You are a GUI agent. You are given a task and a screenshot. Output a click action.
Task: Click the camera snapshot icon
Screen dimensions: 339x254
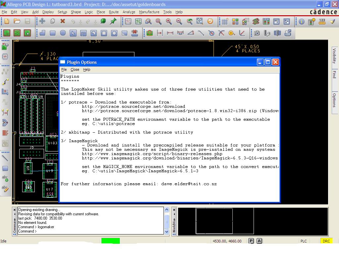[257, 33]
